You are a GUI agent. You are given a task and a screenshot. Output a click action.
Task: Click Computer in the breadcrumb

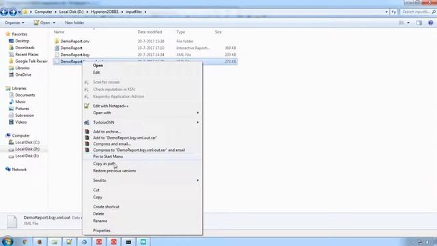(x=43, y=12)
